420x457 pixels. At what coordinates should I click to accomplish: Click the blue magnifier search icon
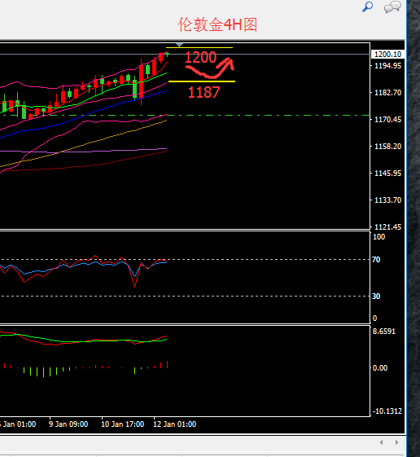[367, 7]
